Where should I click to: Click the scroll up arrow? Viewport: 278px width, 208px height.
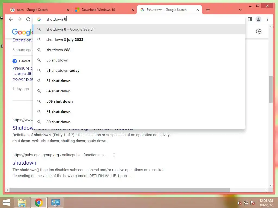tap(271, 27)
